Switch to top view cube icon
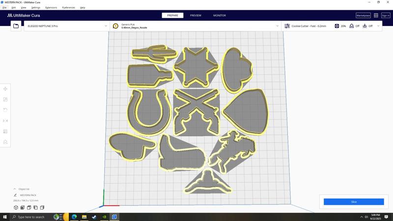The height and width of the screenshot is (221, 393). (x=29, y=207)
